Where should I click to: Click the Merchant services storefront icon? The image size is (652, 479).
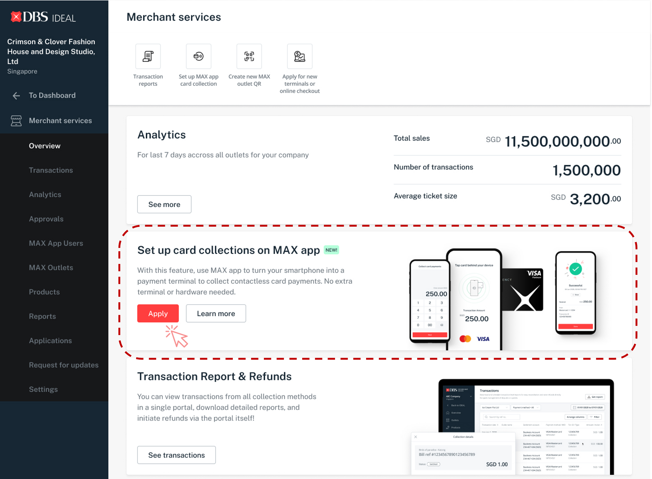[x=16, y=121]
